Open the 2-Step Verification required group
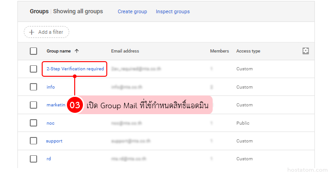This screenshot has height=174, width=330. pyautogui.click(x=75, y=69)
